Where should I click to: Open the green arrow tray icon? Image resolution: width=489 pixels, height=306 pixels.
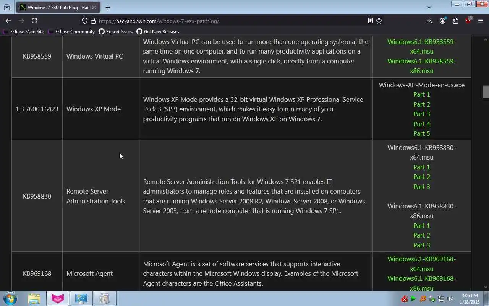point(413,299)
